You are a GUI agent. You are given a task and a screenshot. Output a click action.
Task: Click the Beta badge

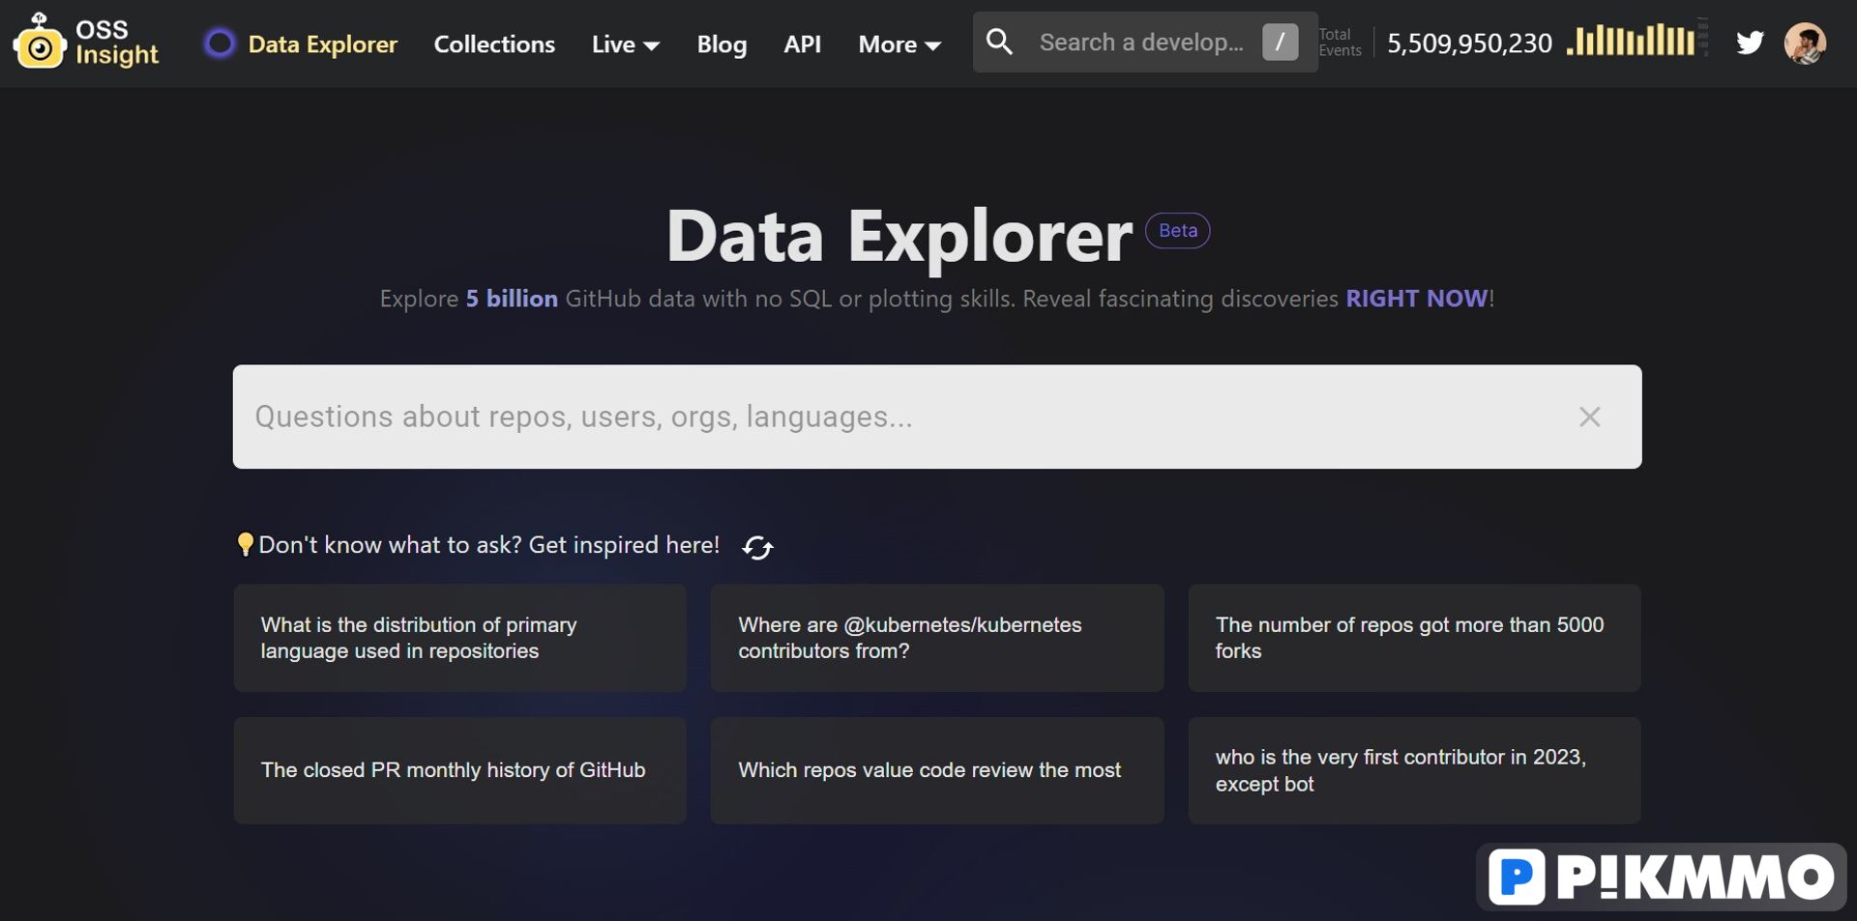(x=1177, y=230)
